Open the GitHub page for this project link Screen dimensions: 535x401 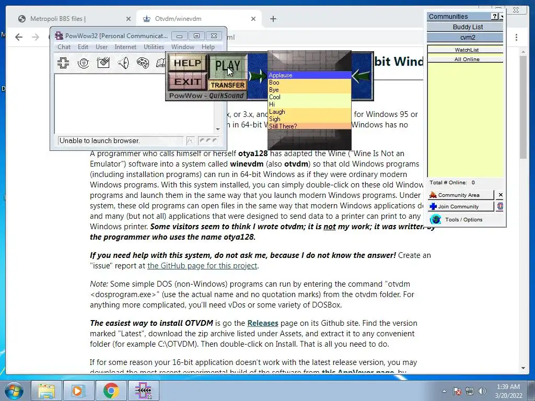[x=202, y=266]
